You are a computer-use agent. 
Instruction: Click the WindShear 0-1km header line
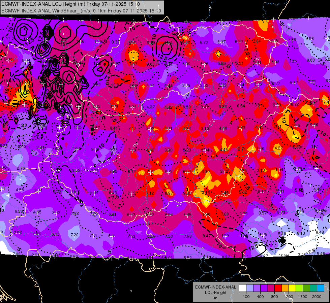point(81,10)
